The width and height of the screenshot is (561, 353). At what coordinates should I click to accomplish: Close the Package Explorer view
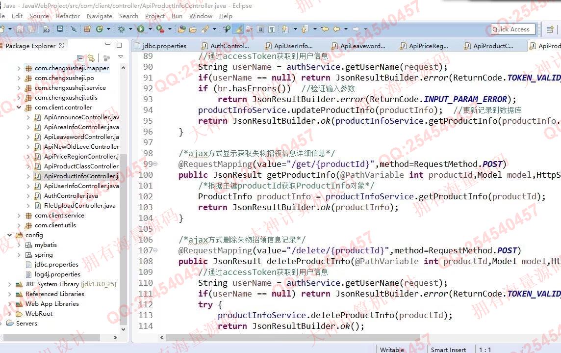pyautogui.click(x=62, y=46)
